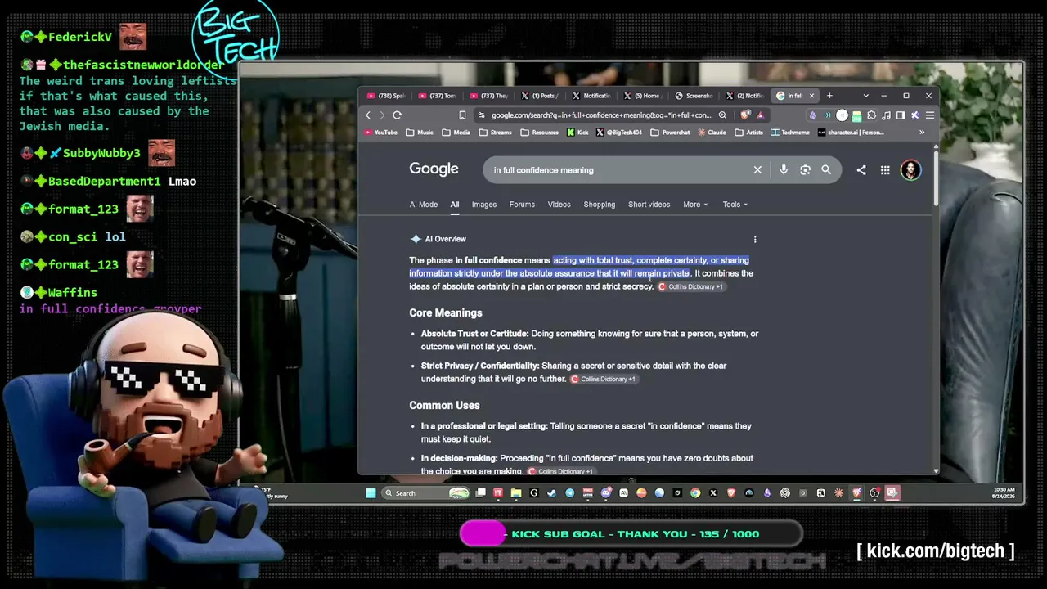
Task: Open the Resources bookmarks folder
Action: [x=539, y=133]
